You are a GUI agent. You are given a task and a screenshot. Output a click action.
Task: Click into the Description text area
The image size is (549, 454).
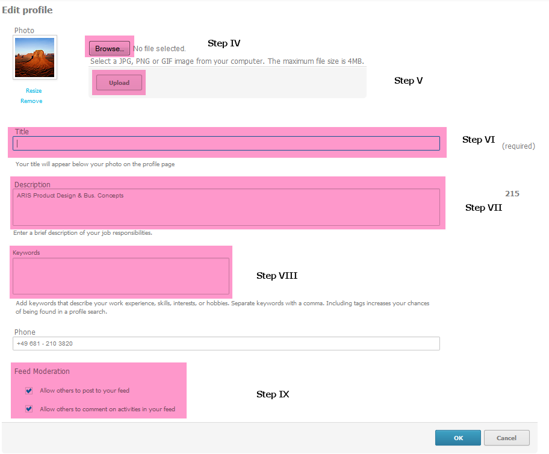point(226,207)
